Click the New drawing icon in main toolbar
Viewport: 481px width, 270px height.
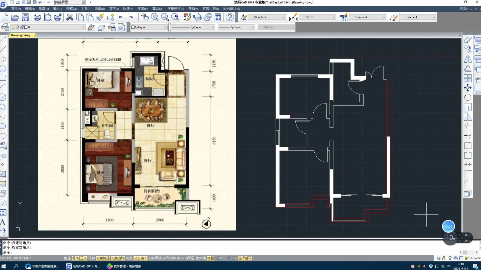pyautogui.click(x=5, y=17)
